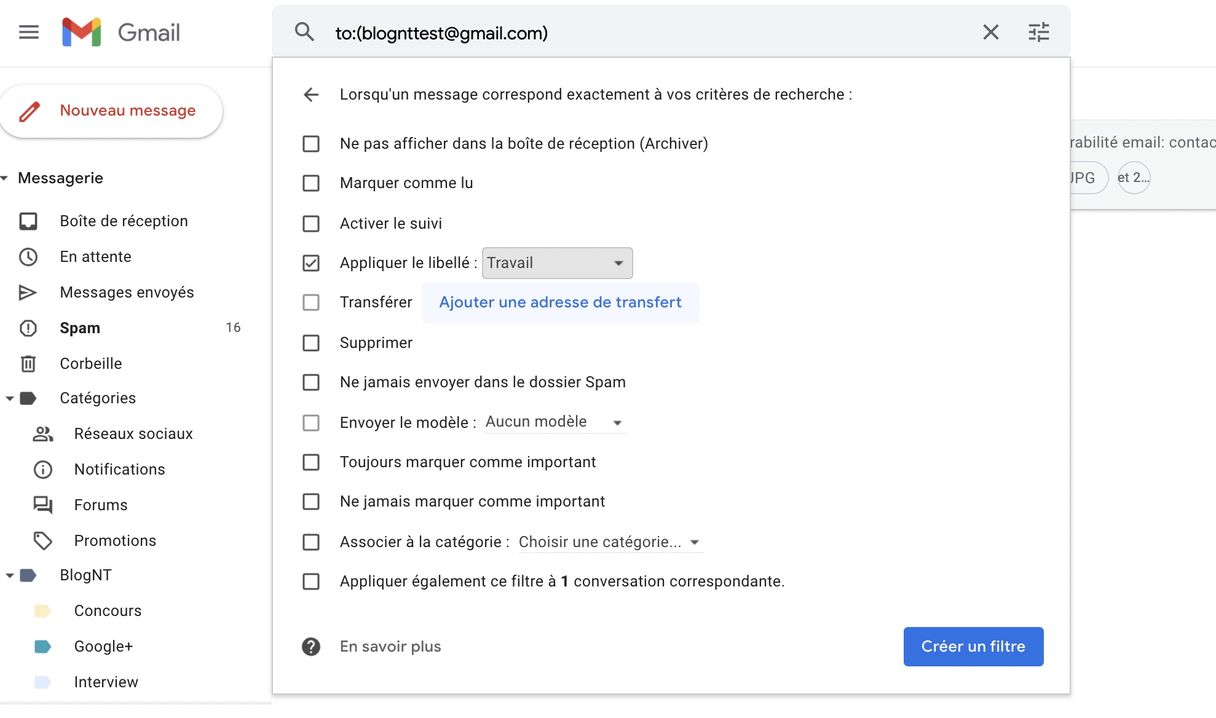
Task: Collapse the BlogNT label tree
Action: pyautogui.click(x=10, y=575)
